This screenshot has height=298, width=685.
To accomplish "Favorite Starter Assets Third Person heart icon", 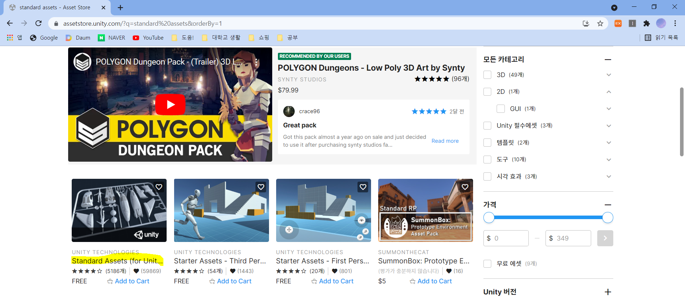I will (x=261, y=187).
